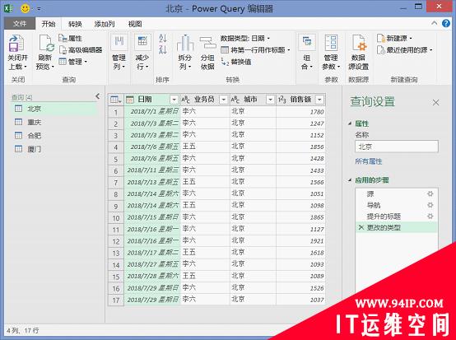Click Replace Values (替换值)

tap(236, 62)
